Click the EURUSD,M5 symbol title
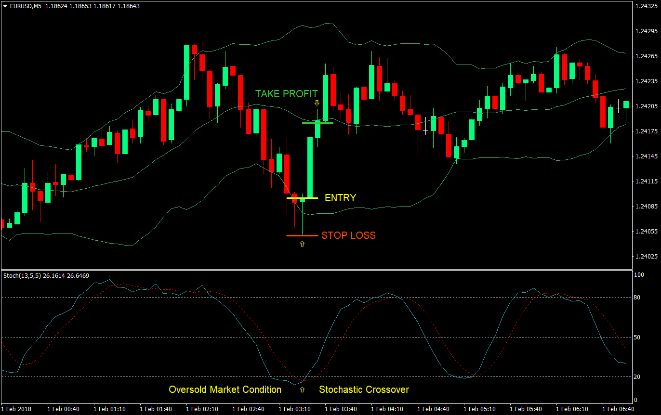 click(x=26, y=6)
